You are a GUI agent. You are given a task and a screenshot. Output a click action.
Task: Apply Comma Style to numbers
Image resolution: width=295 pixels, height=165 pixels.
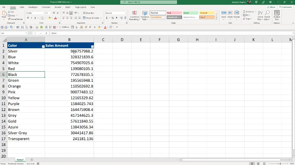point(117,18)
